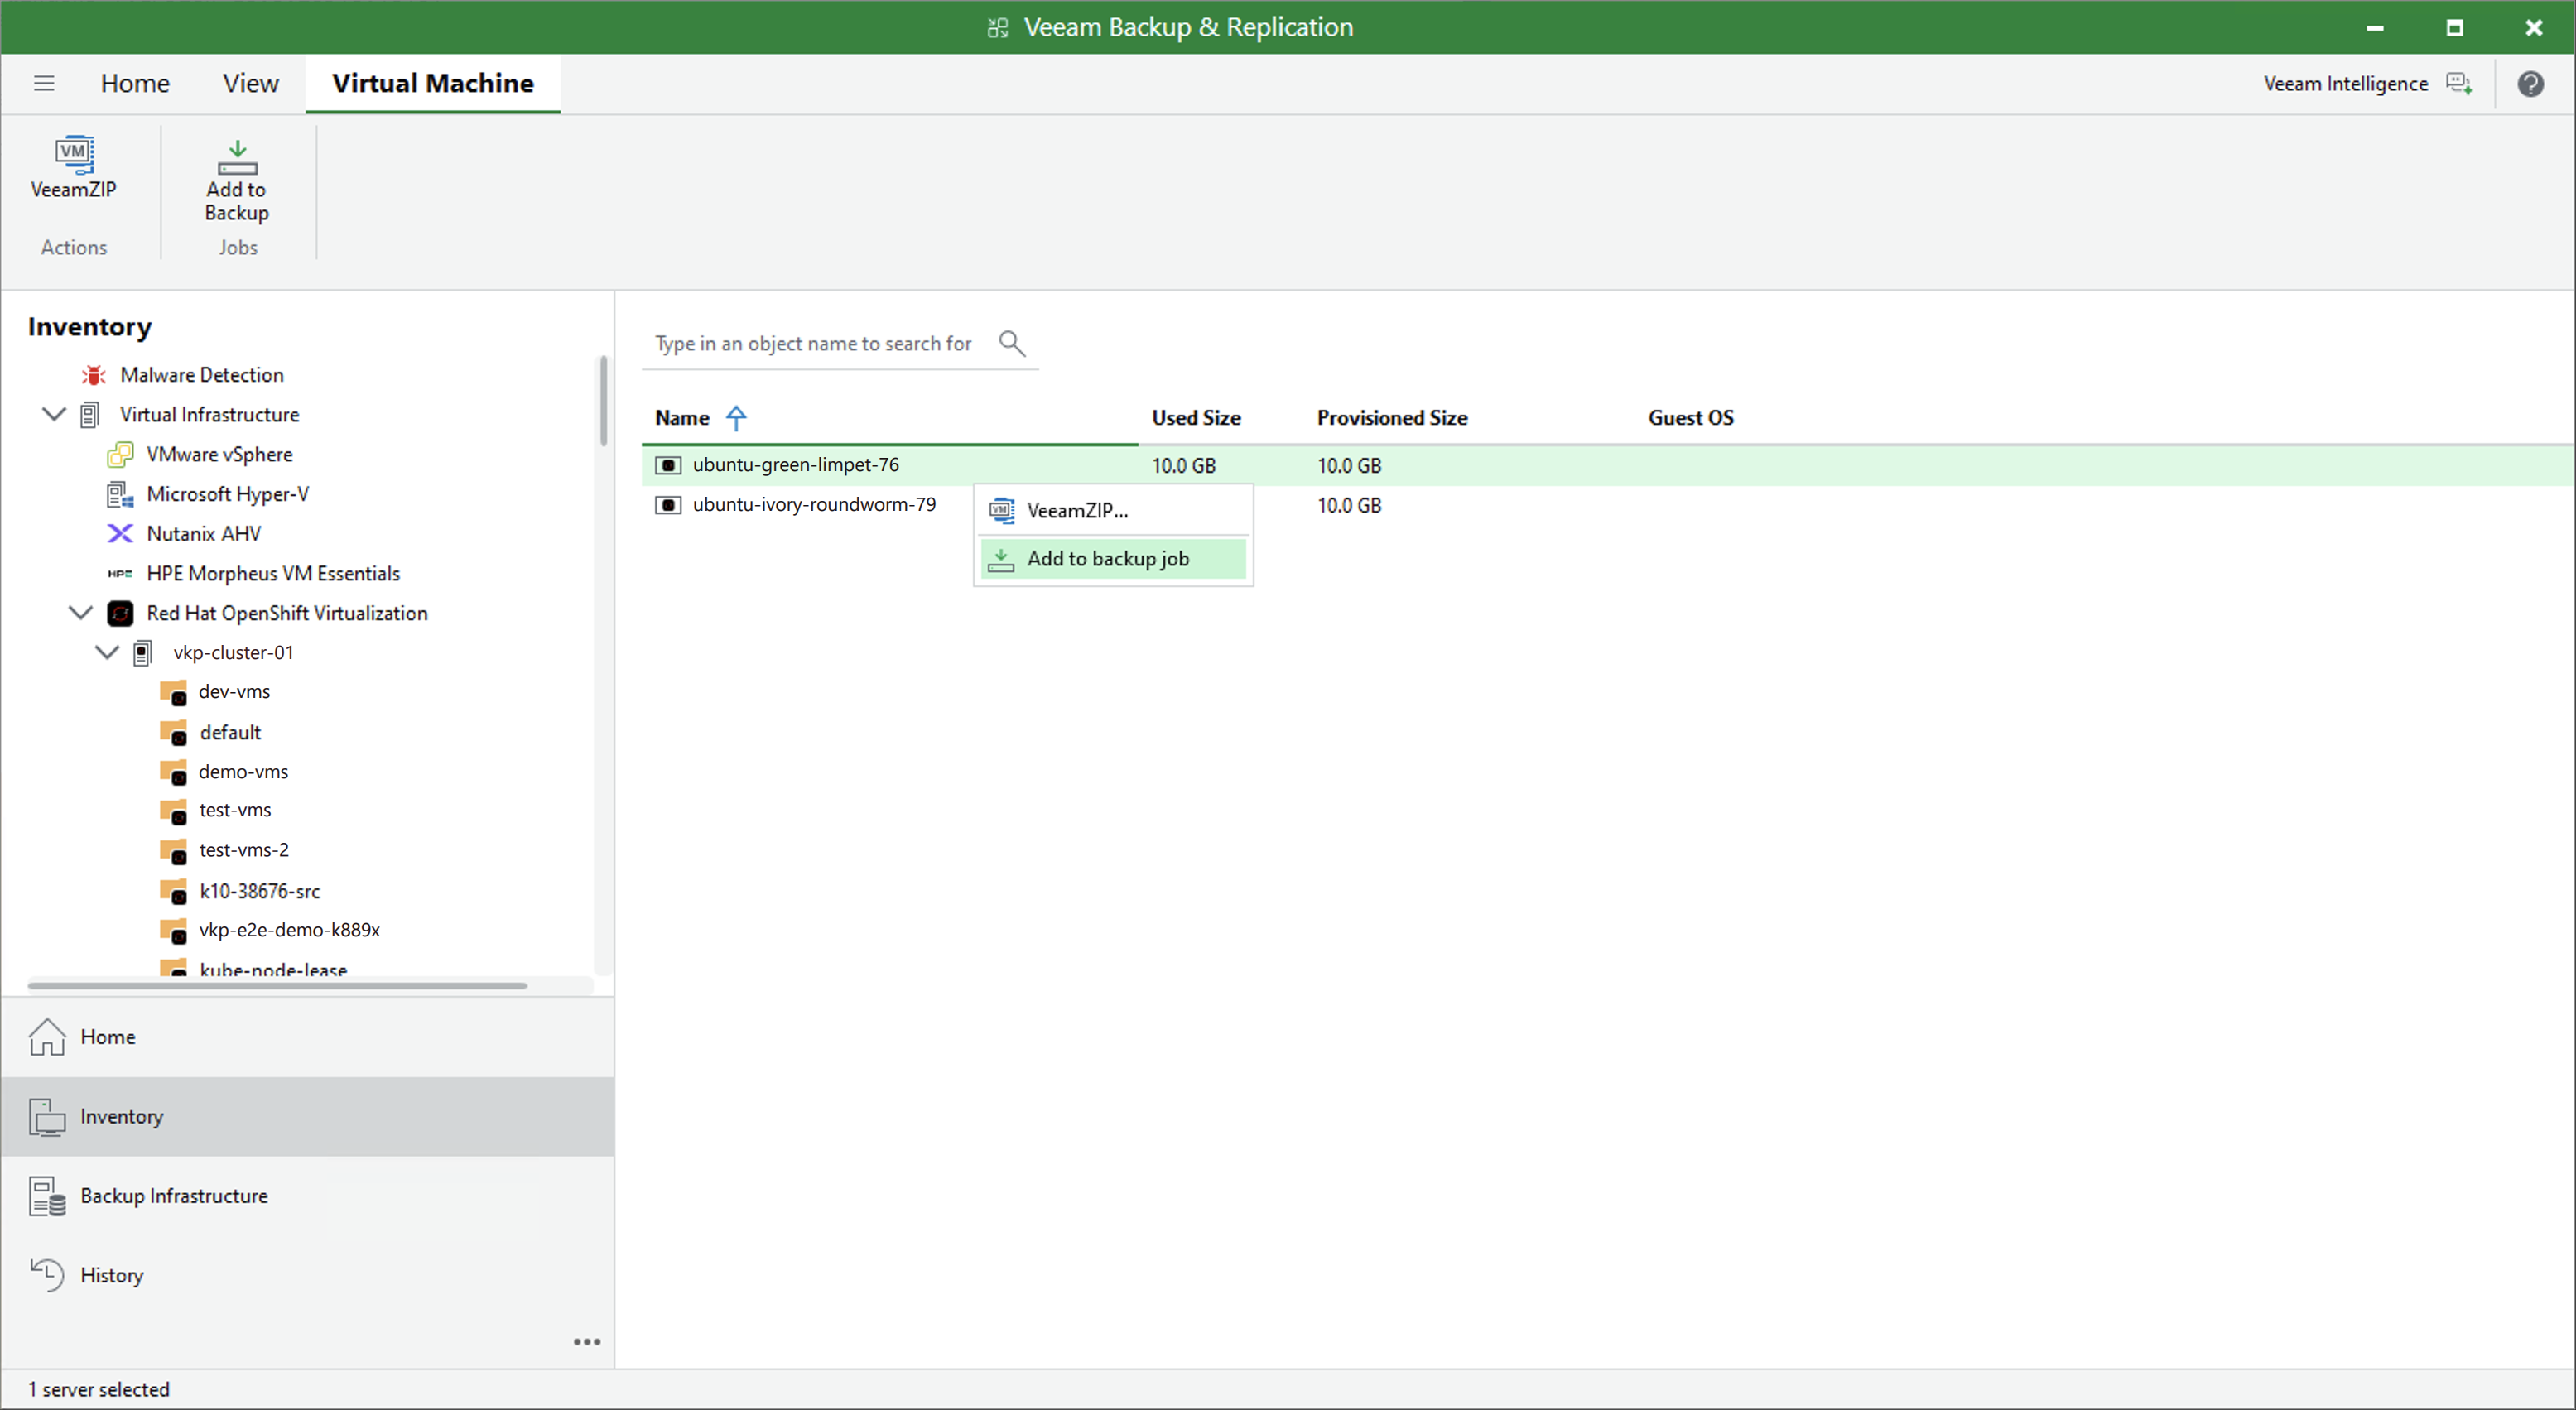Image resolution: width=2576 pixels, height=1410 pixels.
Task: Click the Add to Backup ribbon icon
Action: [237, 157]
